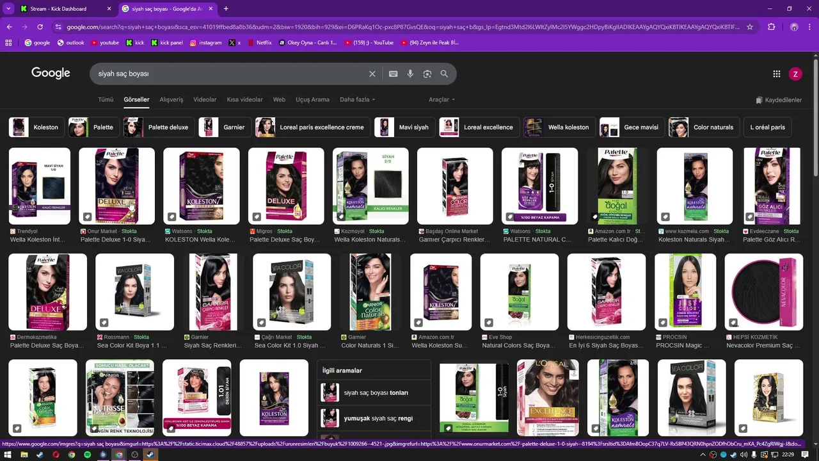The height and width of the screenshot is (461, 819).
Task: Open File Explorer from taskbar
Action: 24,455
